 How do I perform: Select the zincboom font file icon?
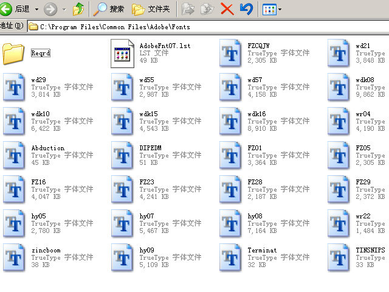coord(14,257)
